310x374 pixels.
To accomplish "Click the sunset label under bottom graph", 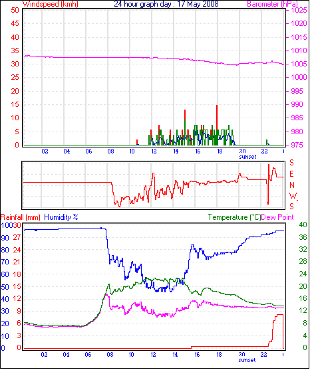I will [247, 360].
